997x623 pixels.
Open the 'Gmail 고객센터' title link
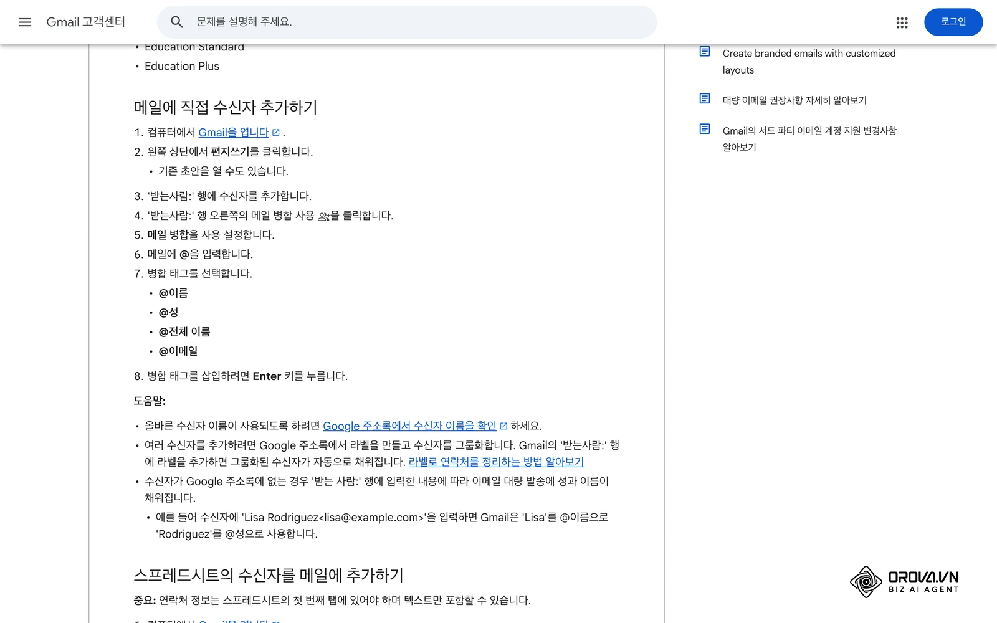coord(86,22)
